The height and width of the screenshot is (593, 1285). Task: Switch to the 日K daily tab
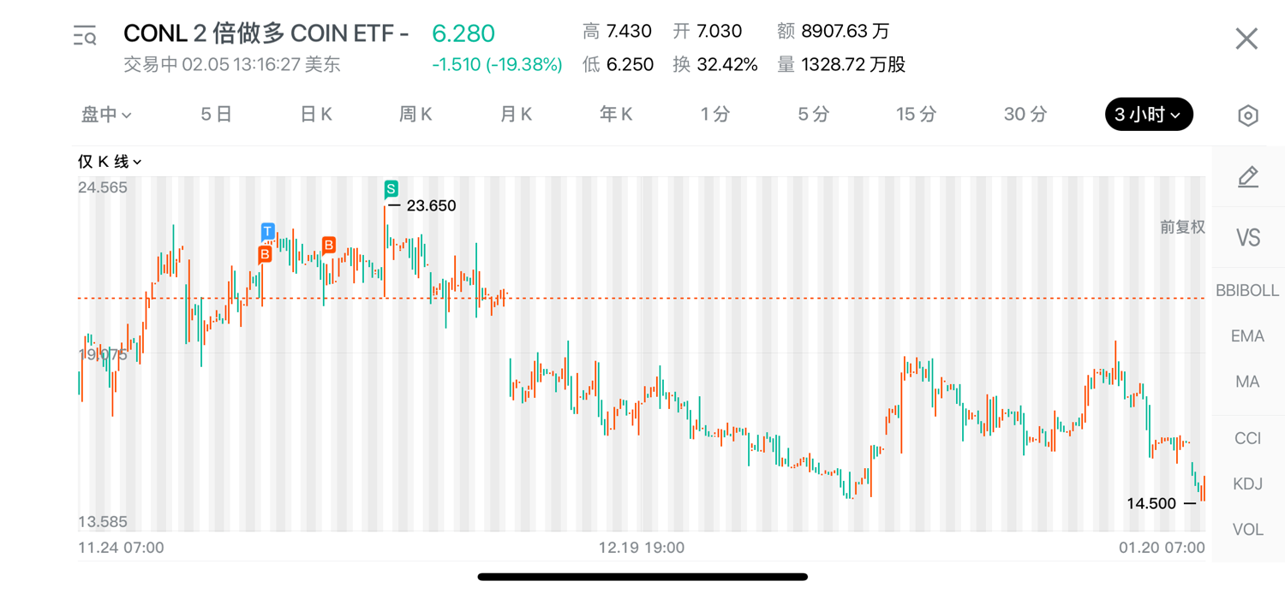click(x=316, y=115)
